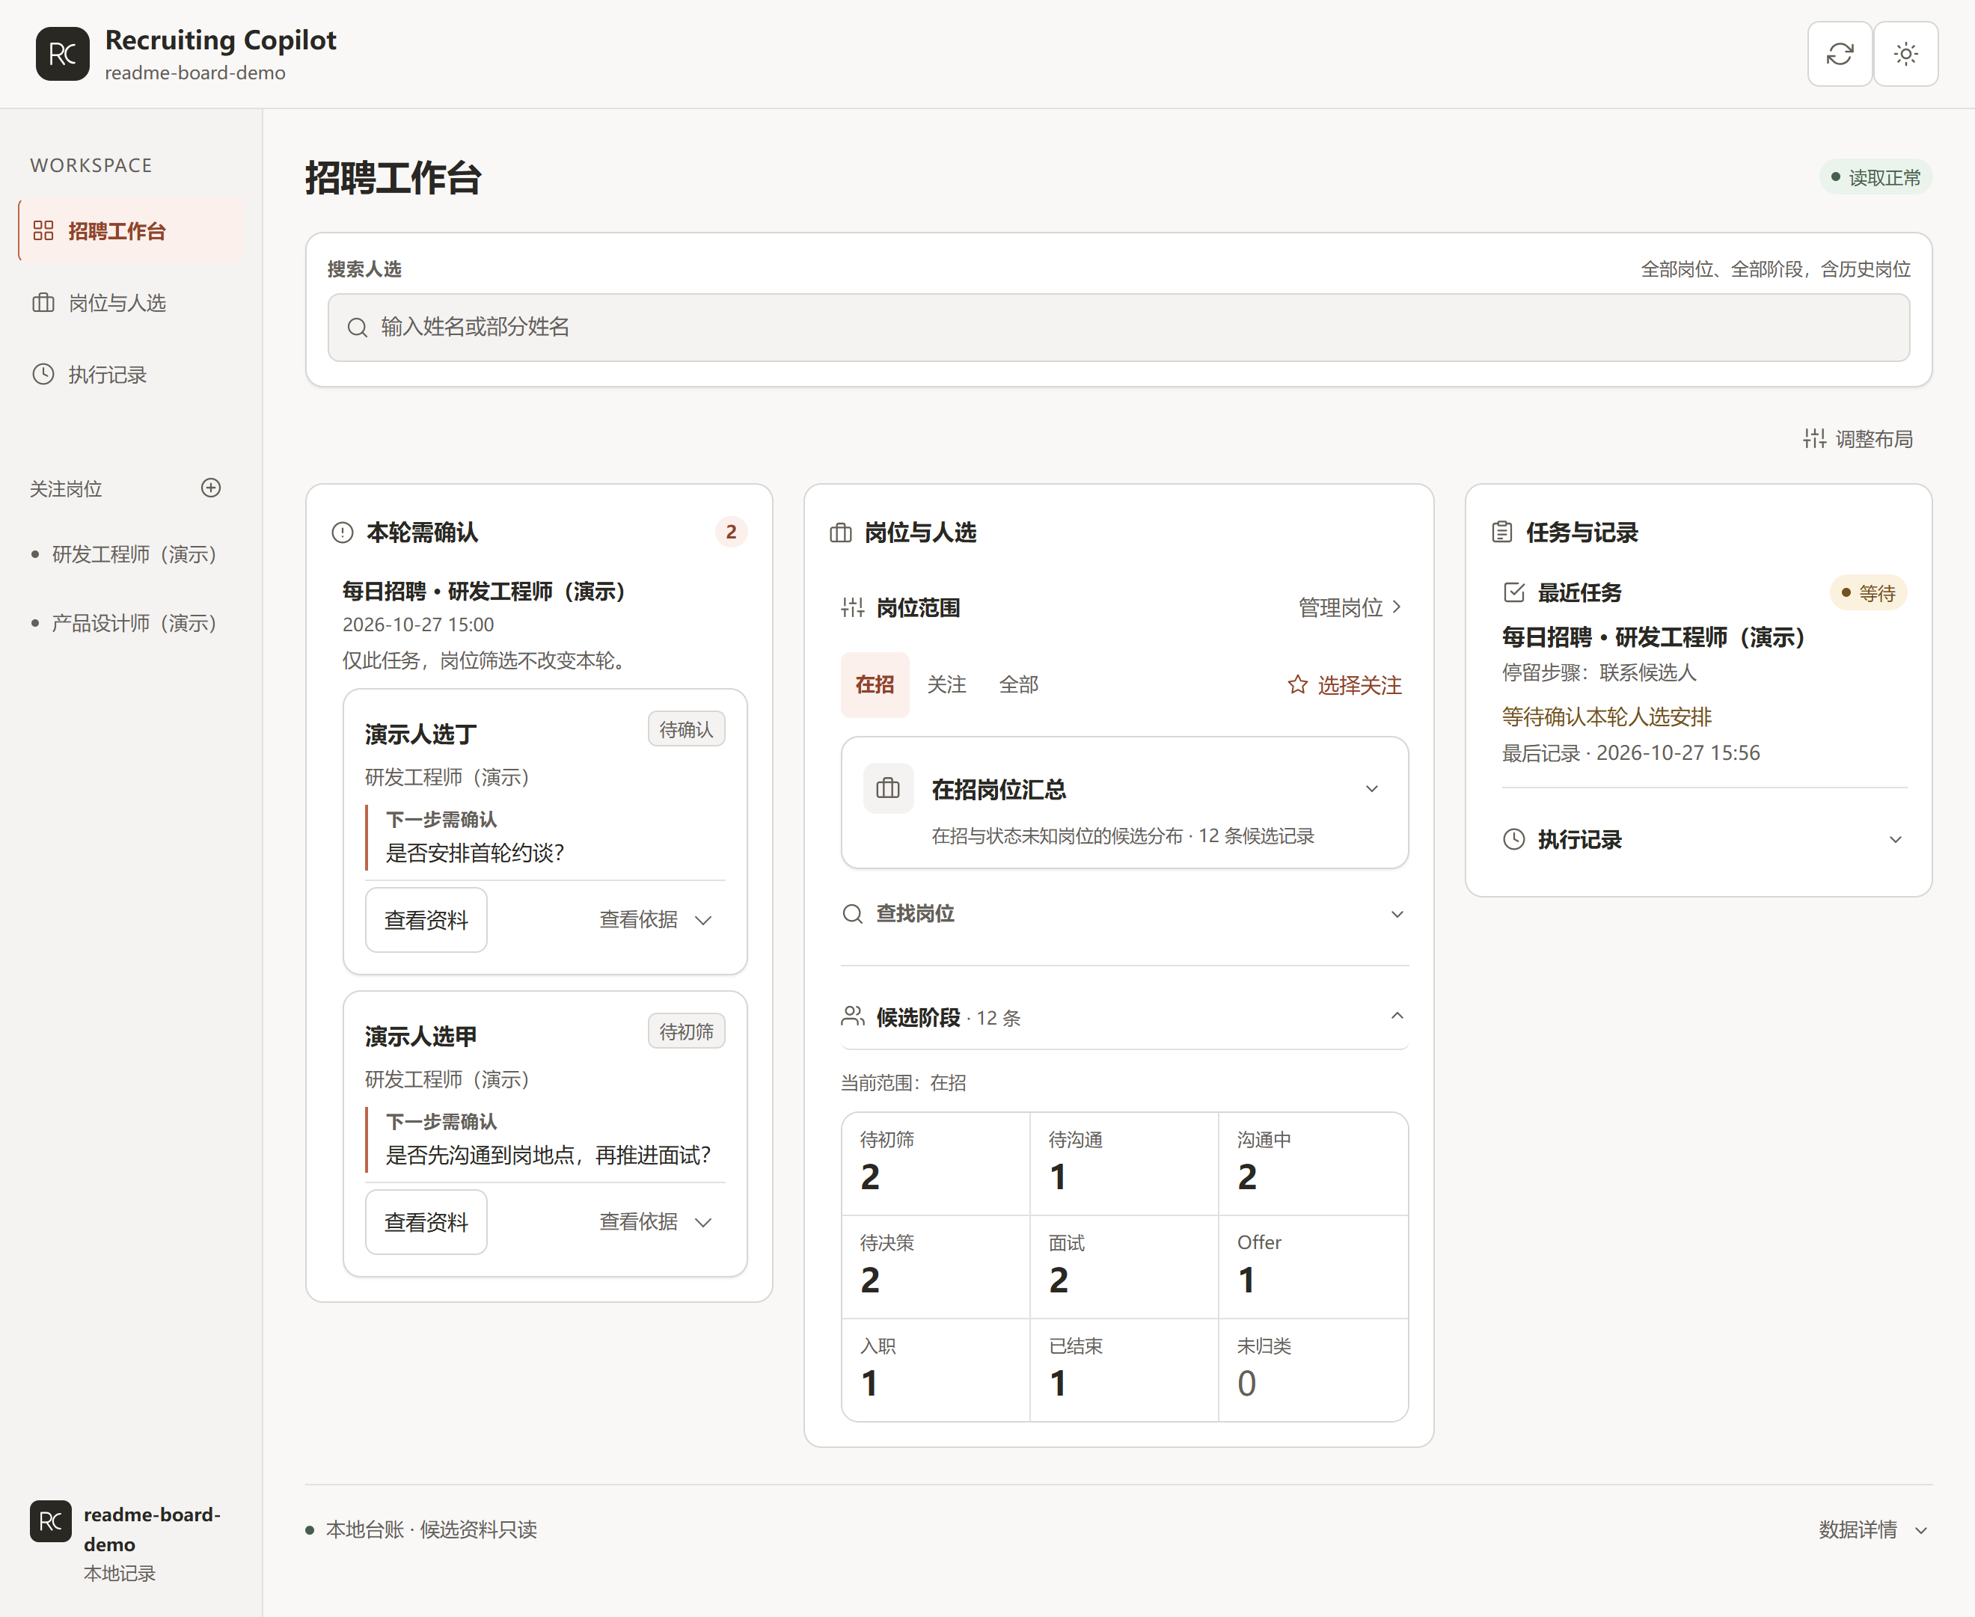The image size is (1975, 1617).
Task: Open 招聘工作台 in the sidebar
Action: 130,231
